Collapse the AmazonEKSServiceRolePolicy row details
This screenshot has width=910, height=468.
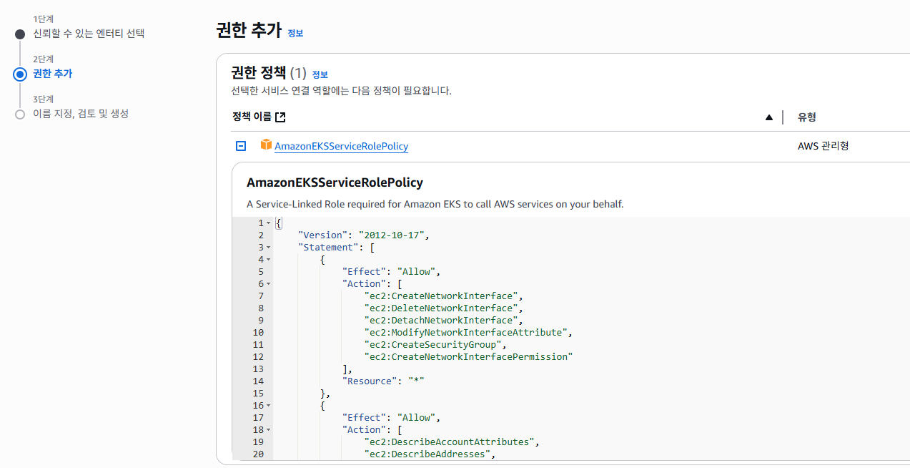[x=241, y=146]
